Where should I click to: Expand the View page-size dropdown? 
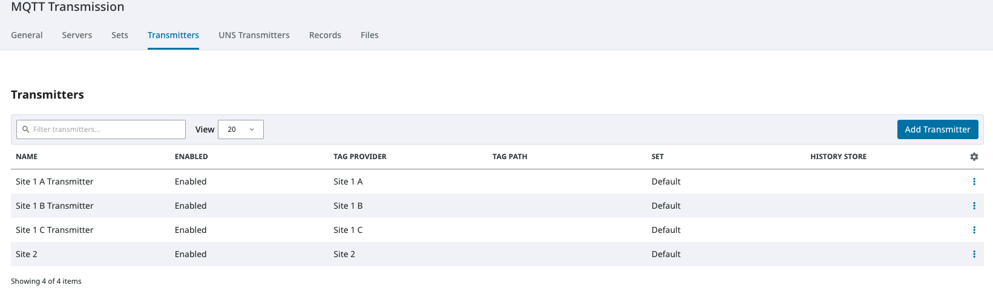[240, 129]
